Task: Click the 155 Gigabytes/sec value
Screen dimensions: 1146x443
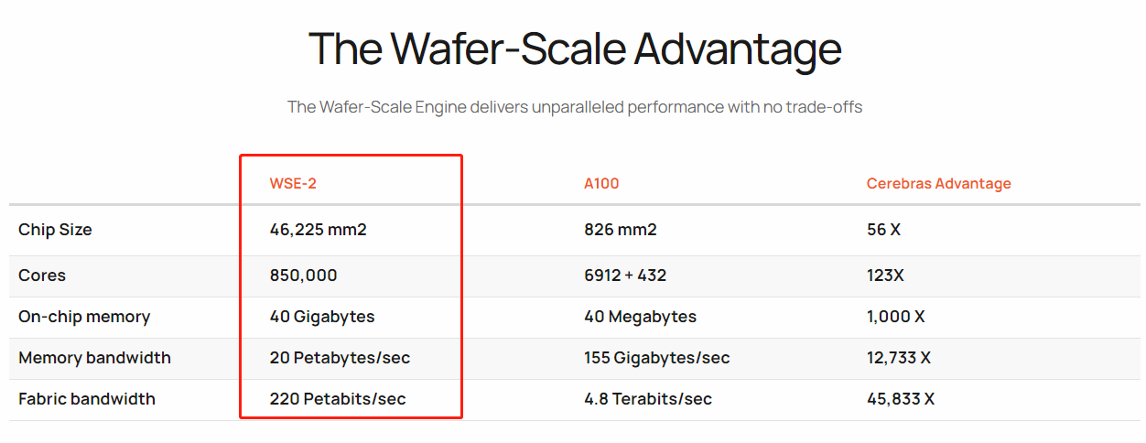Action: (x=657, y=358)
